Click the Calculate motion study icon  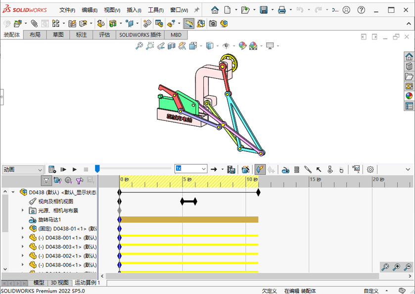pos(52,169)
